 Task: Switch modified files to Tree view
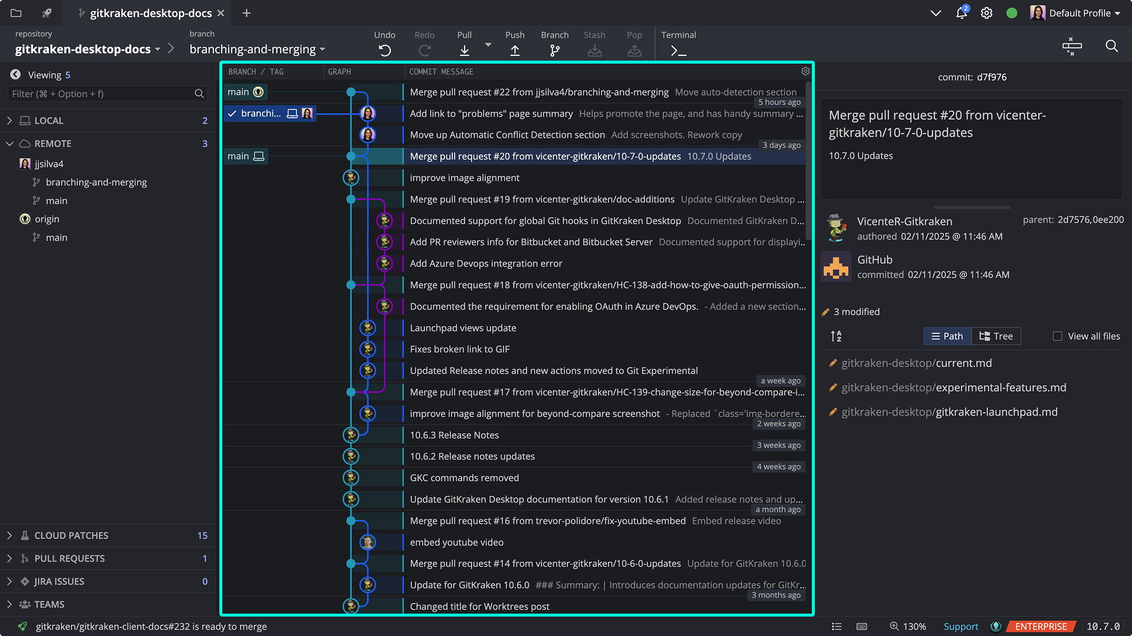pyautogui.click(x=996, y=336)
